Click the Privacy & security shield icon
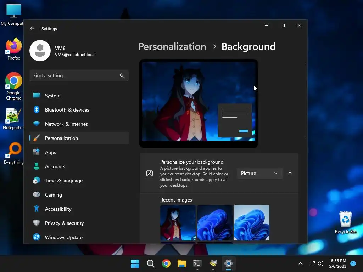Image resolution: width=363 pixels, height=272 pixels. [37, 223]
